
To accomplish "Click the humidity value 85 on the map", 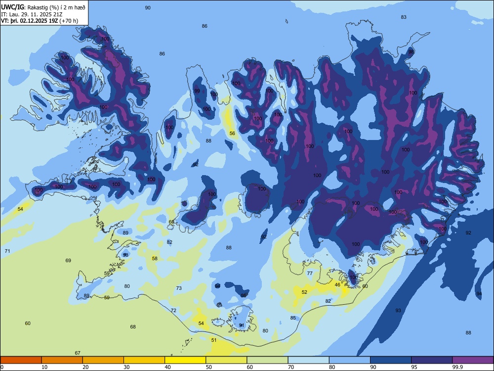I will pyautogui.click(x=293, y=318).
